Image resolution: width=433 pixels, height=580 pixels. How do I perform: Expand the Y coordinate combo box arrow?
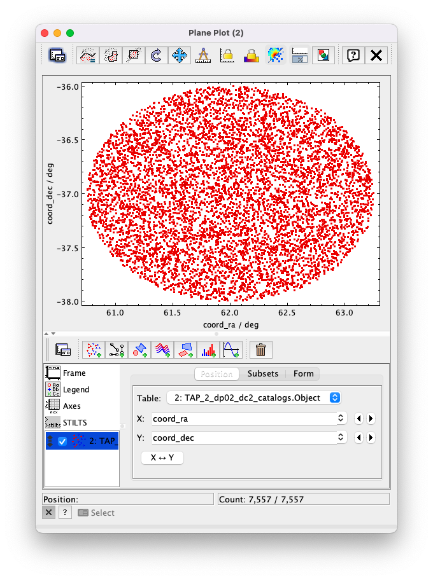(x=341, y=438)
